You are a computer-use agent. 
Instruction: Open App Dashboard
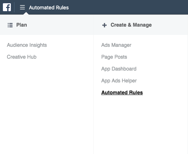[119, 69]
